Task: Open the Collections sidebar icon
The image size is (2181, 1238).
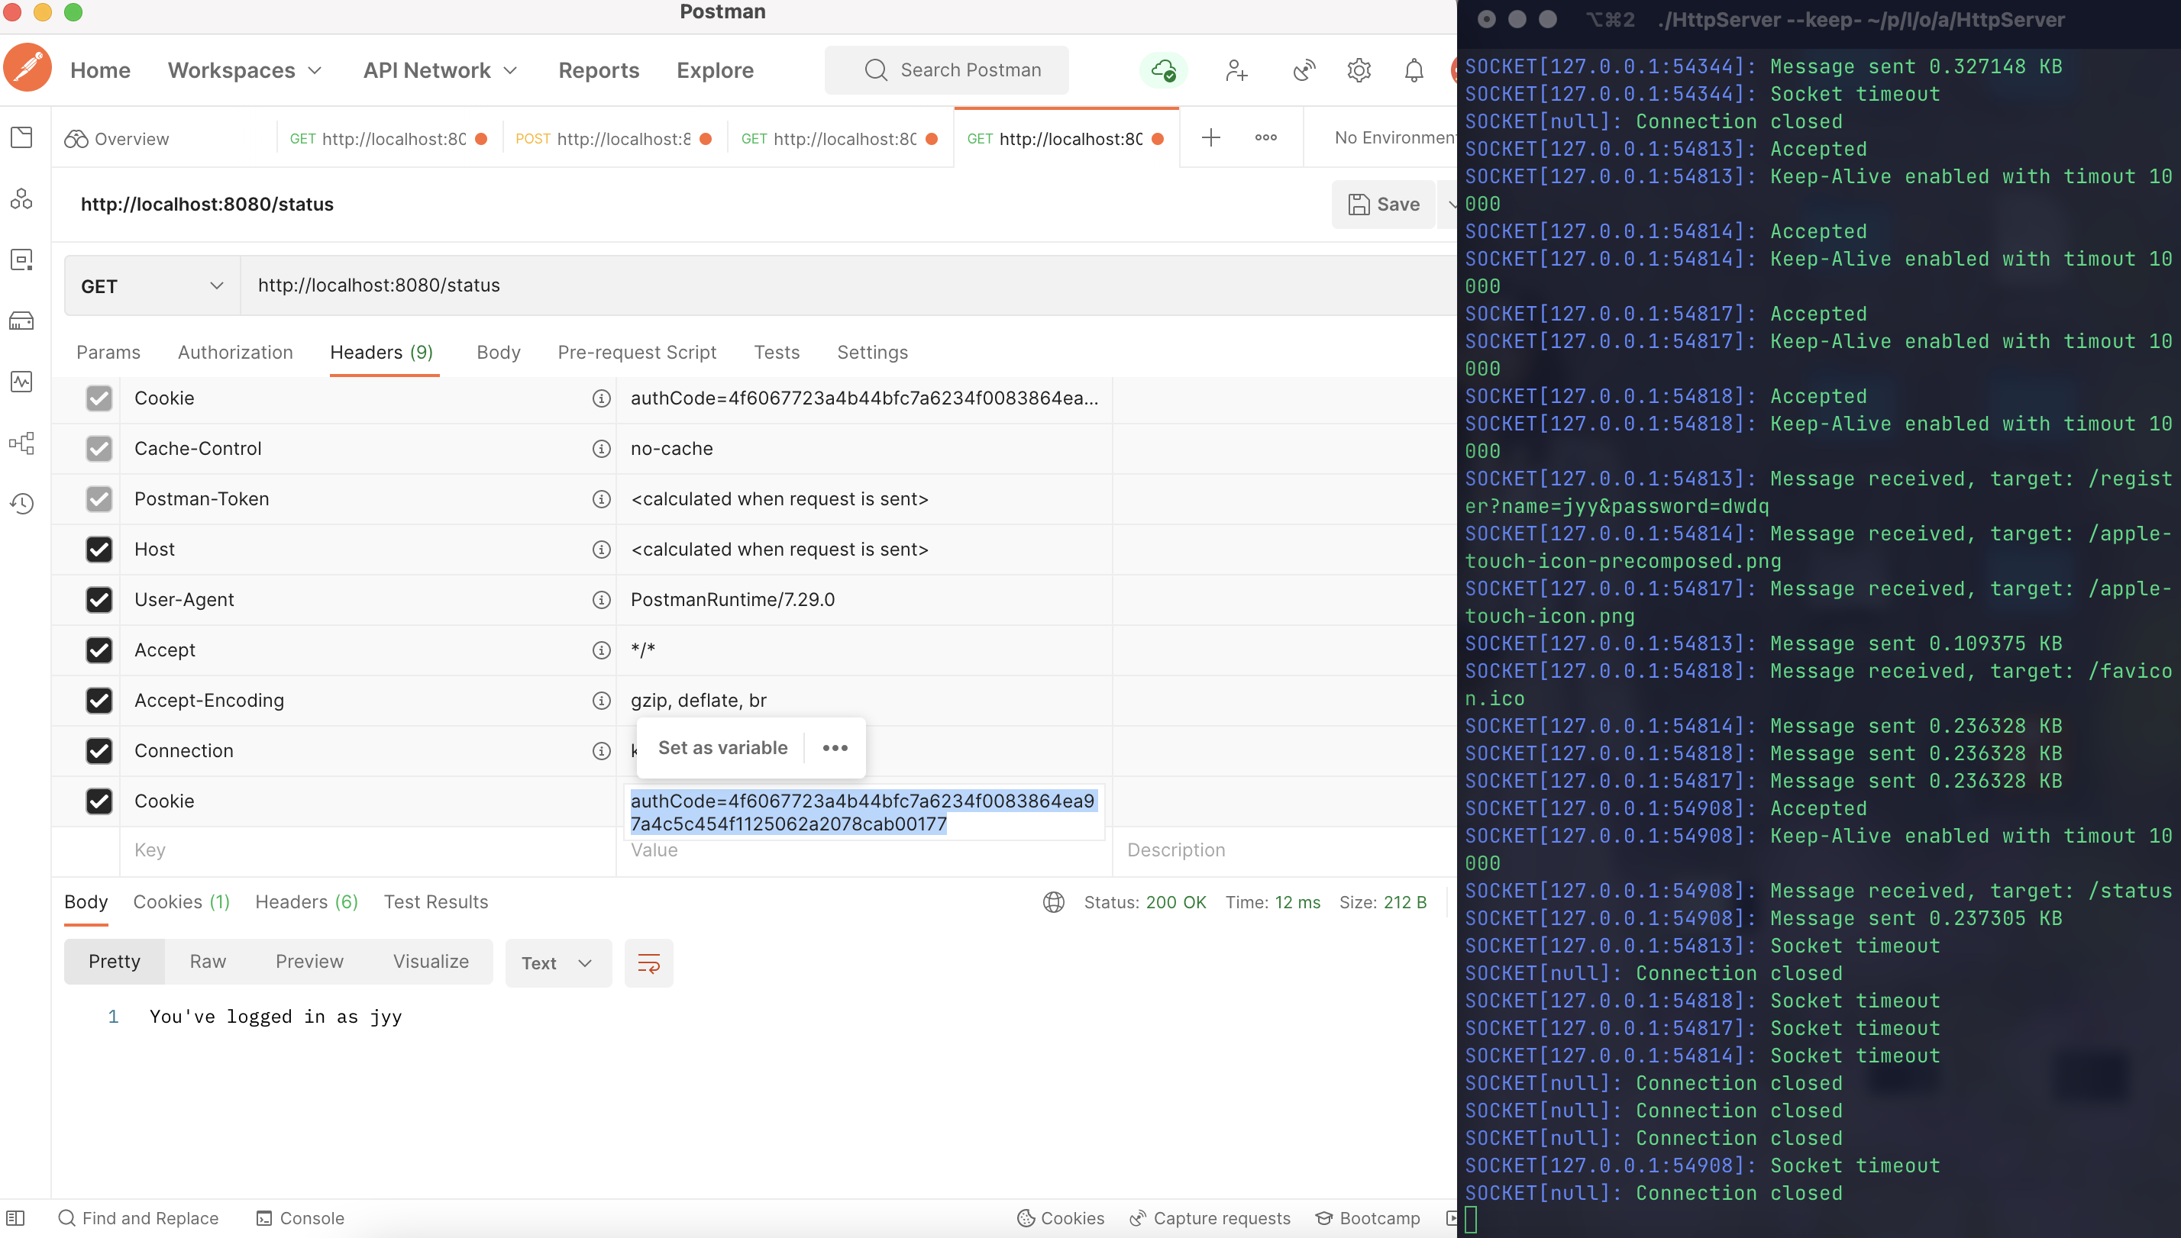Action: [x=21, y=137]
